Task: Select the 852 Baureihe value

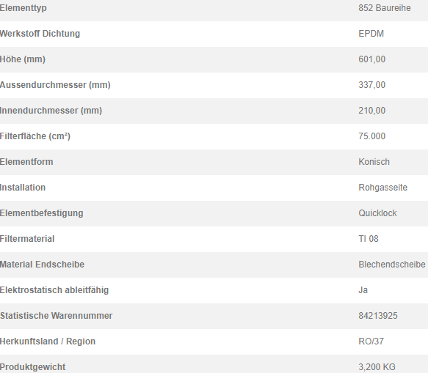Action: tap(385, 8)
